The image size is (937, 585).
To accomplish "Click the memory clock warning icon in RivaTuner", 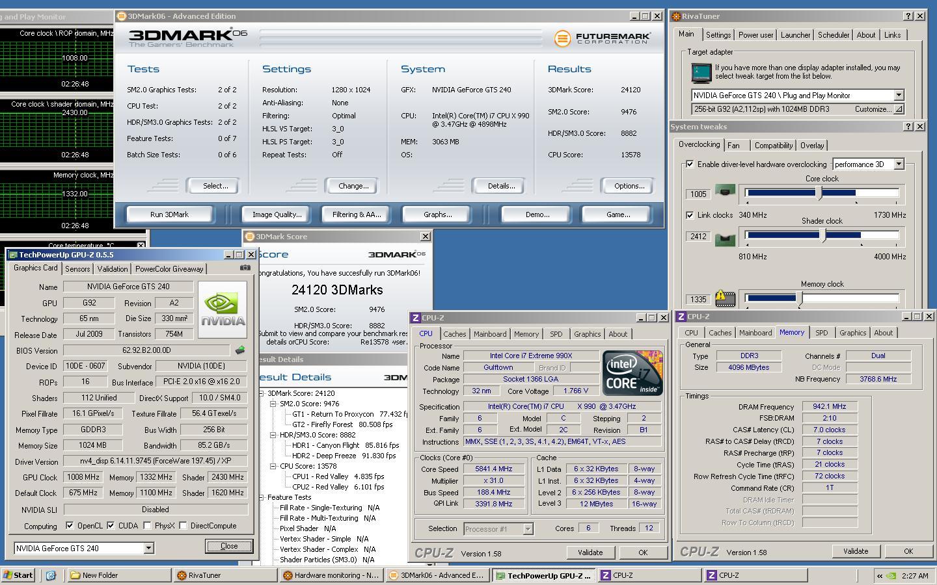I will click(725, 298).
